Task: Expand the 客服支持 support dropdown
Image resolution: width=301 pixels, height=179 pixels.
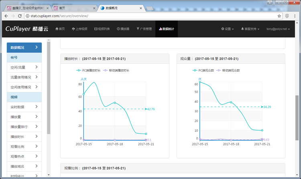Action: pyautogui.click(x=250, y=29)
